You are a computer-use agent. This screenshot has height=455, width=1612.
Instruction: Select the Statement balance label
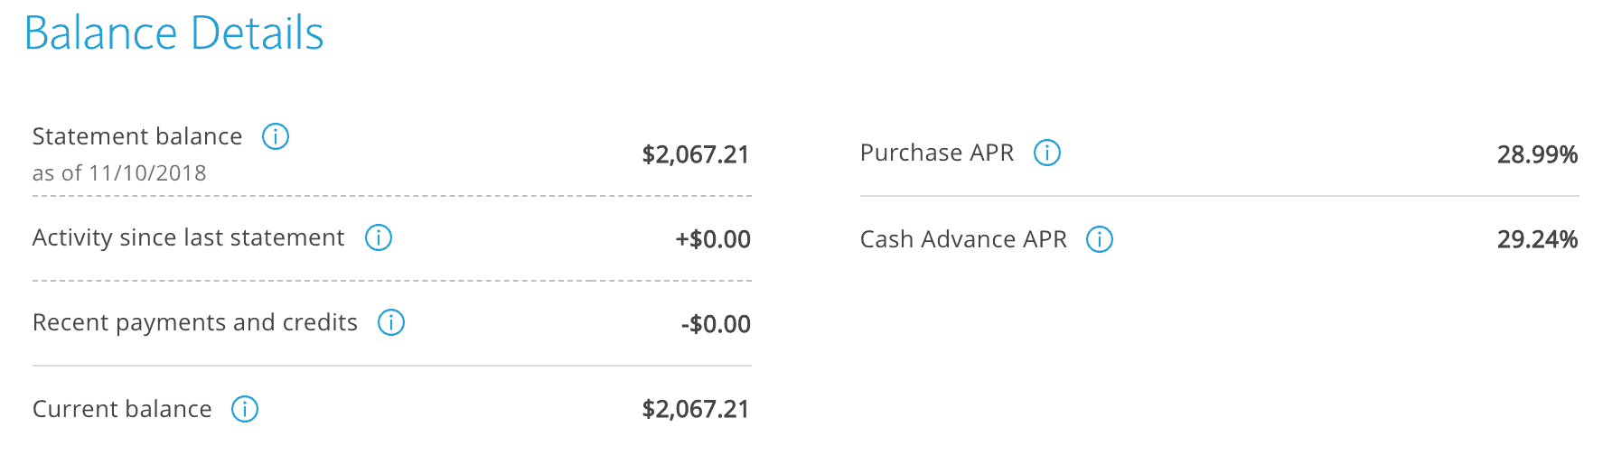click(x=137, y=136)
